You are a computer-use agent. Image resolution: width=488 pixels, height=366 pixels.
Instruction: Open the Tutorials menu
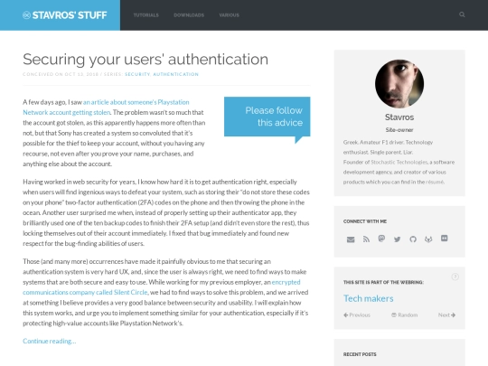(x=146, y=15)
